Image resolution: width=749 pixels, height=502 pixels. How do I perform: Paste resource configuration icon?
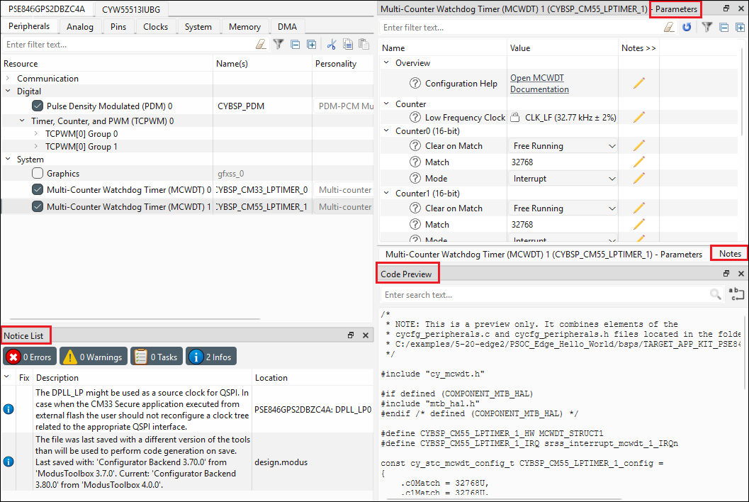364,45
